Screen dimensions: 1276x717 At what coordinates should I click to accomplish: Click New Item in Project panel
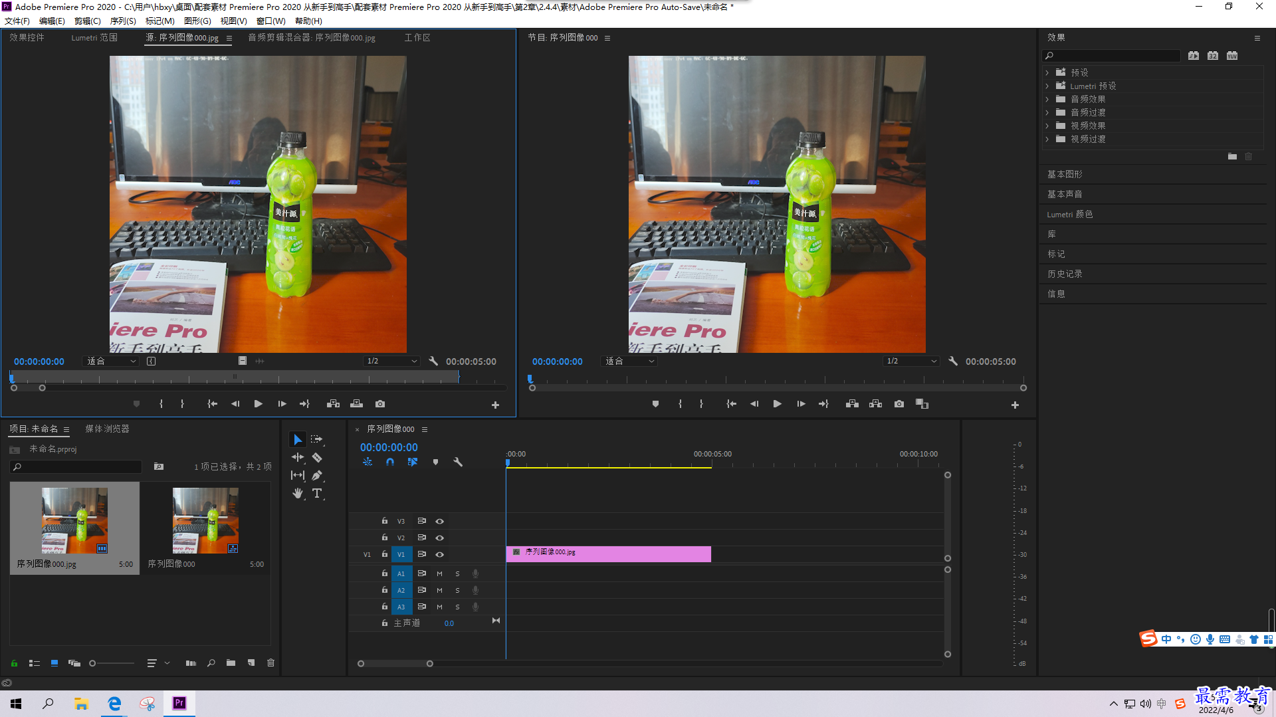coord(251,663)
